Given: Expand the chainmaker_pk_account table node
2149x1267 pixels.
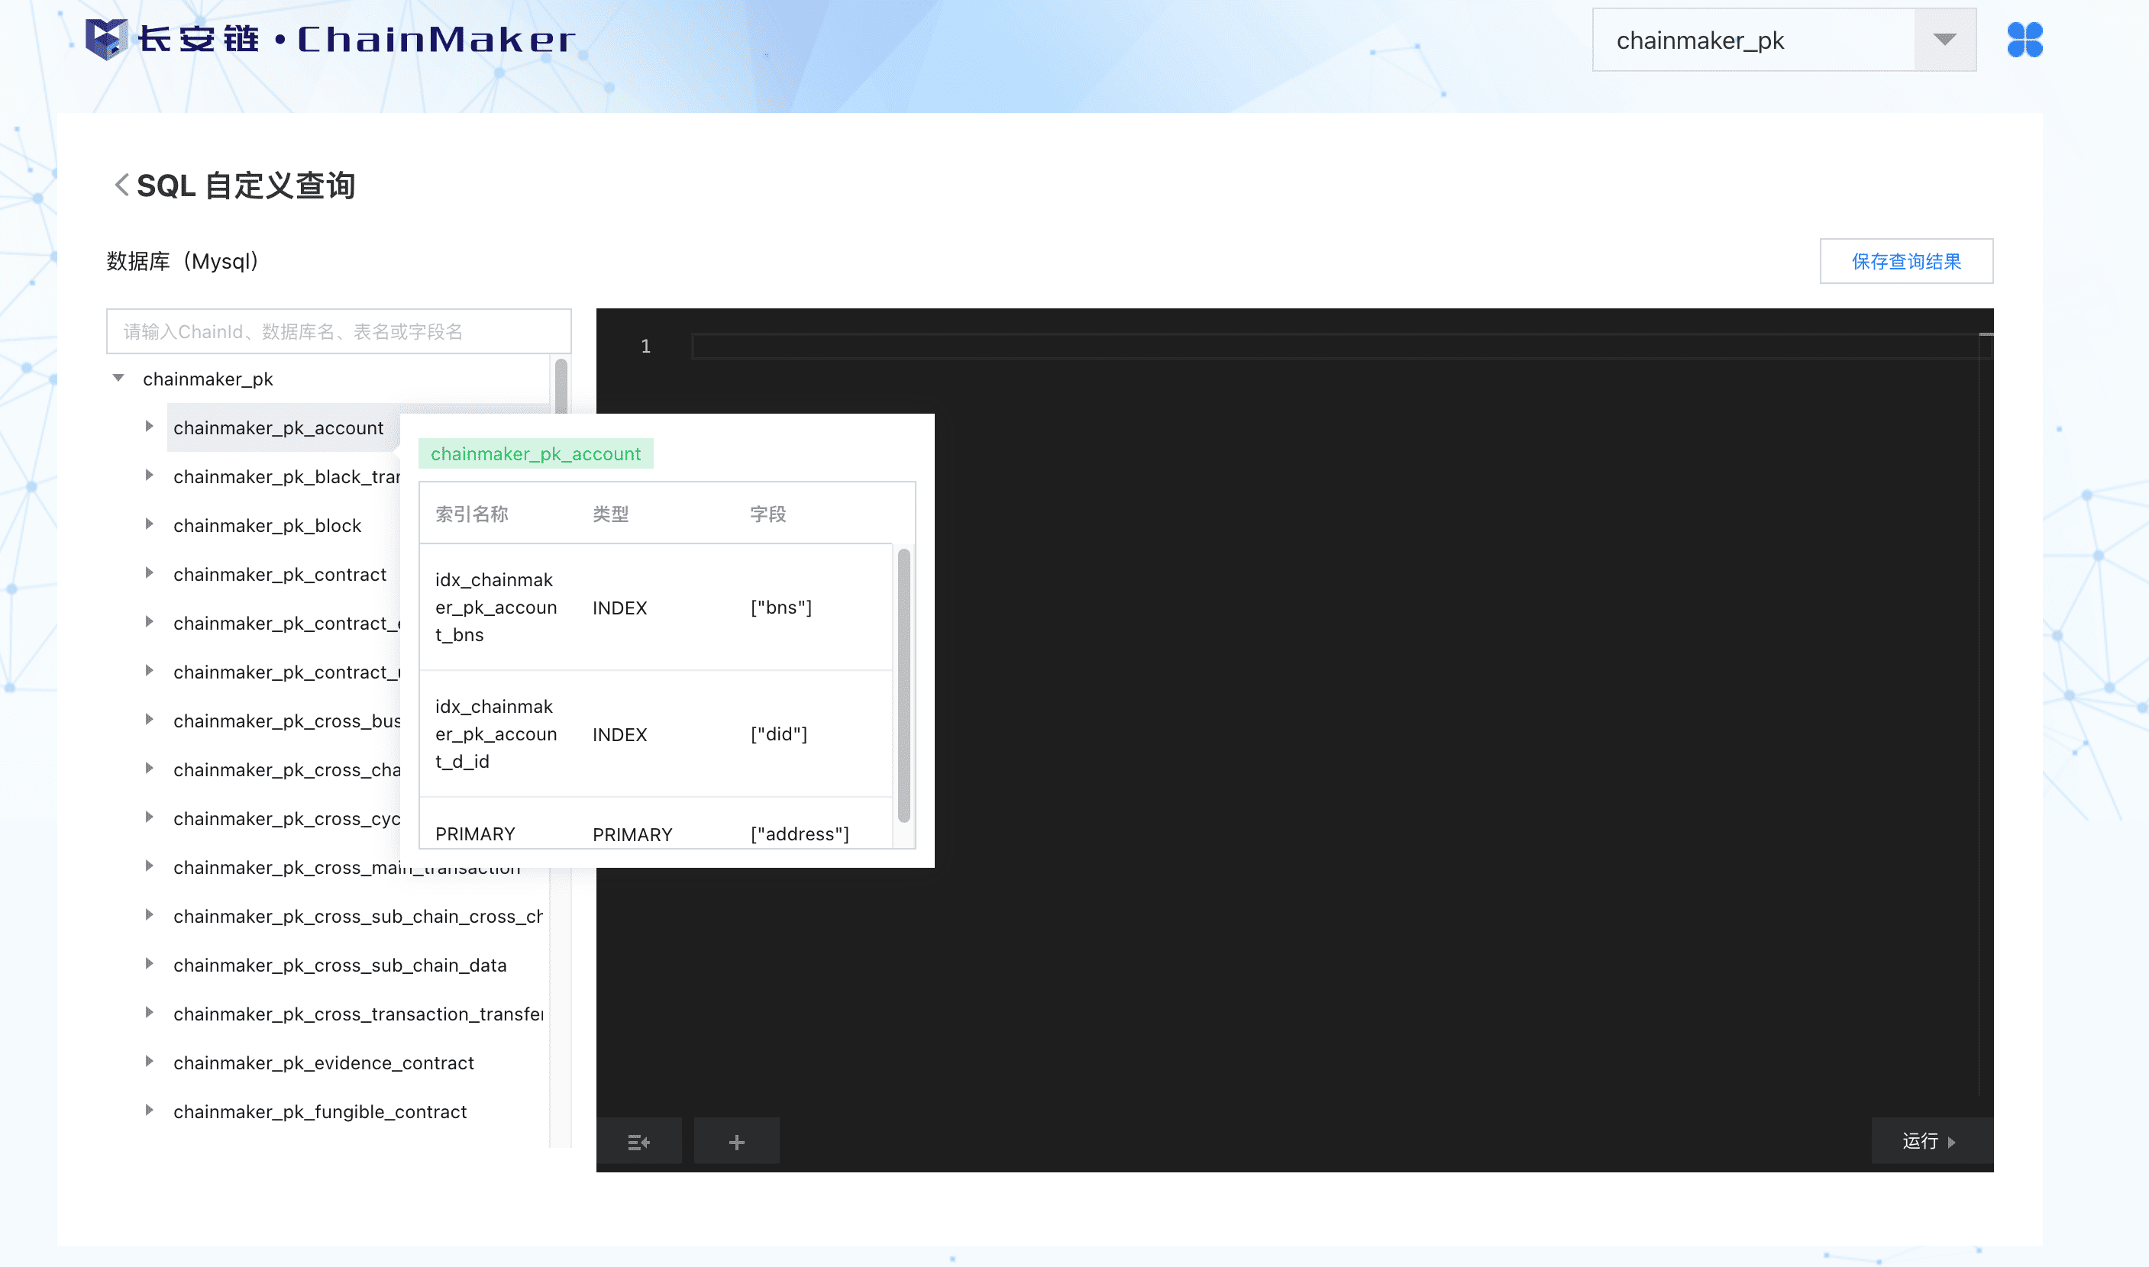Looking at the screenshot, I should (x=150, y=427).
